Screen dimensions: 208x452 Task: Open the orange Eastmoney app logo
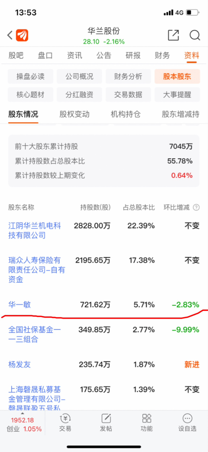pyautogui.click(x=22, y=35)
